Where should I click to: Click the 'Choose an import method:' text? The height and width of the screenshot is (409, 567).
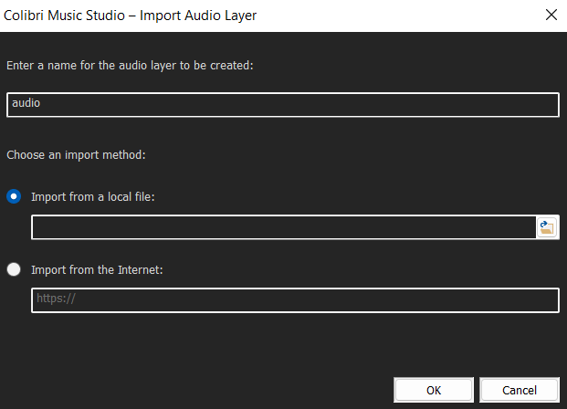(x=76, y=154)
